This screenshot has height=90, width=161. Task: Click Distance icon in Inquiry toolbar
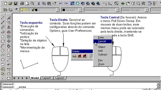point(74,56)
